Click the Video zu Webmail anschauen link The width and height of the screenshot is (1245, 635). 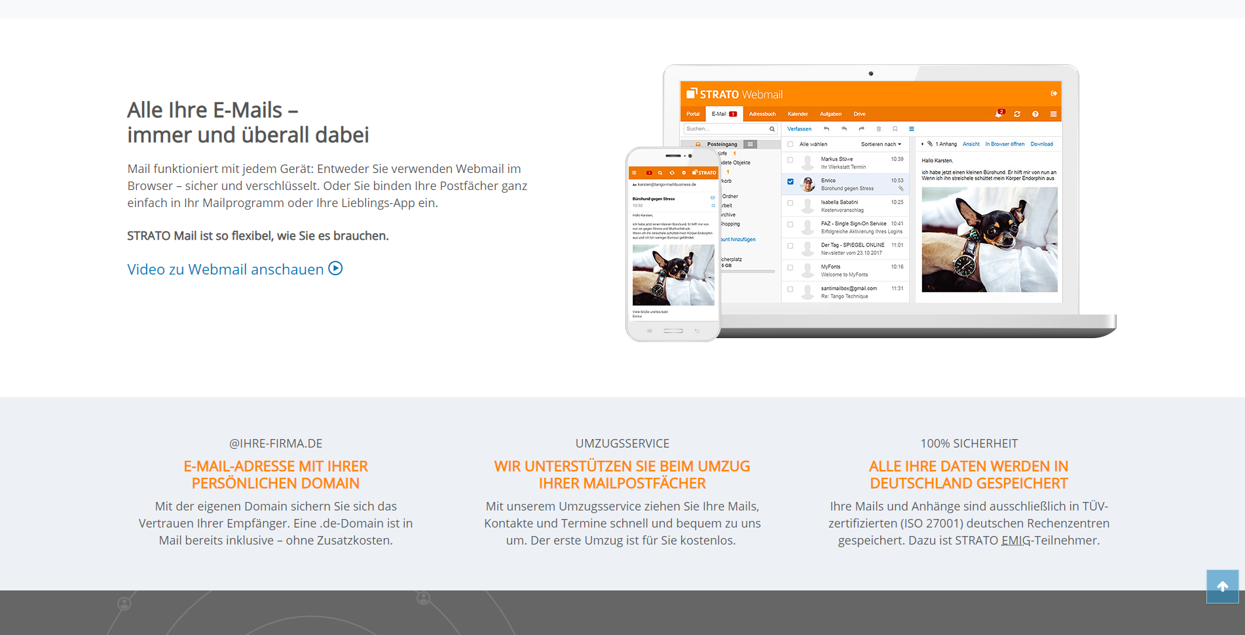tap(235, 269)
